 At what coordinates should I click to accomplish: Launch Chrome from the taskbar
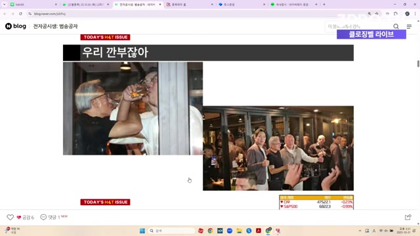[210, 231]
